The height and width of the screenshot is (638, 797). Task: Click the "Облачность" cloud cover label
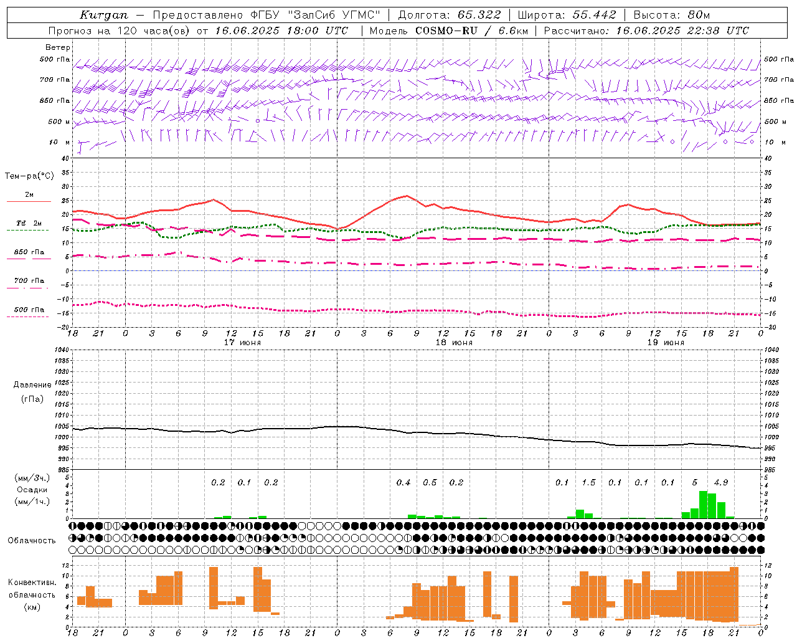click(x=32, y=541)
